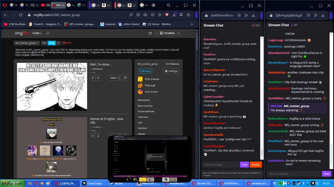The width and height of the screenshot is (334, 187).
Task: Click the ad blocker shield in main window
Action: click(153, 15)
